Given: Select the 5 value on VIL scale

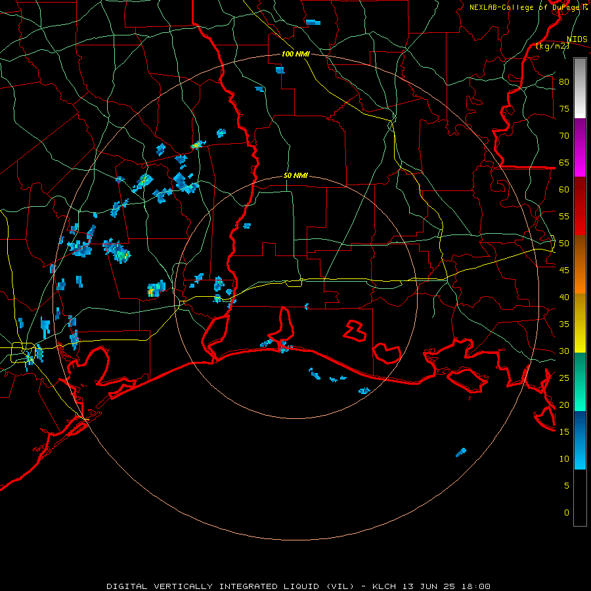Looking at the screenshot, I should 567,485.
